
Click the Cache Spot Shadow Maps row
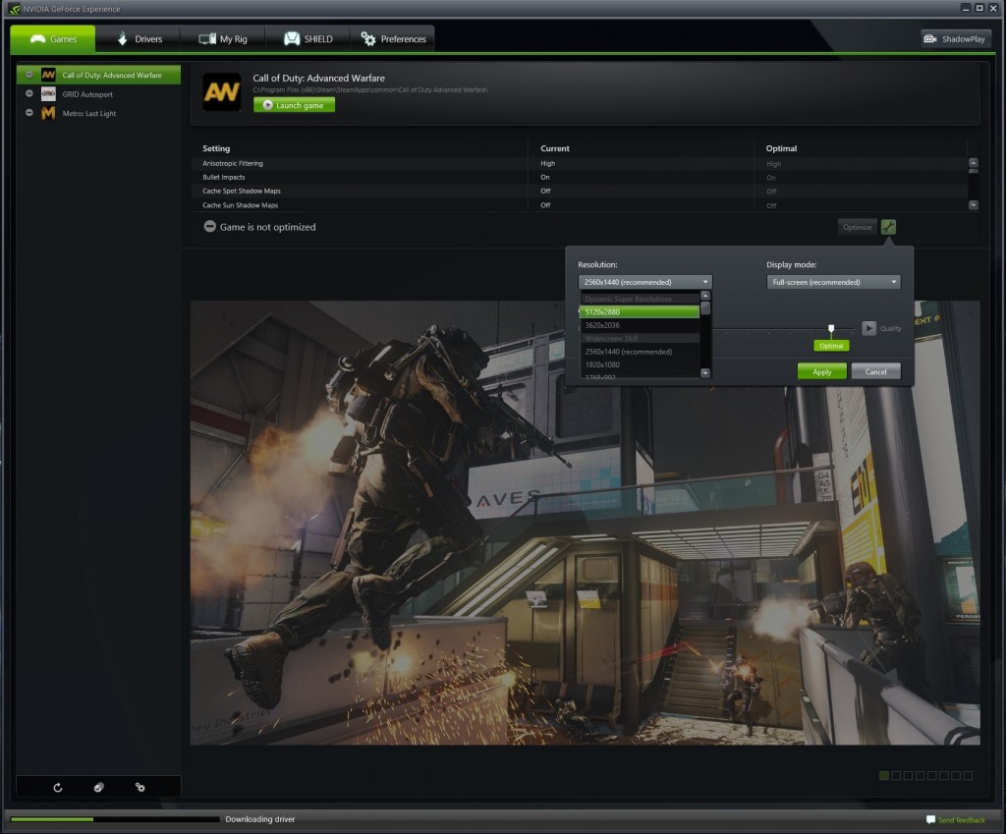[x=580, y=192]
